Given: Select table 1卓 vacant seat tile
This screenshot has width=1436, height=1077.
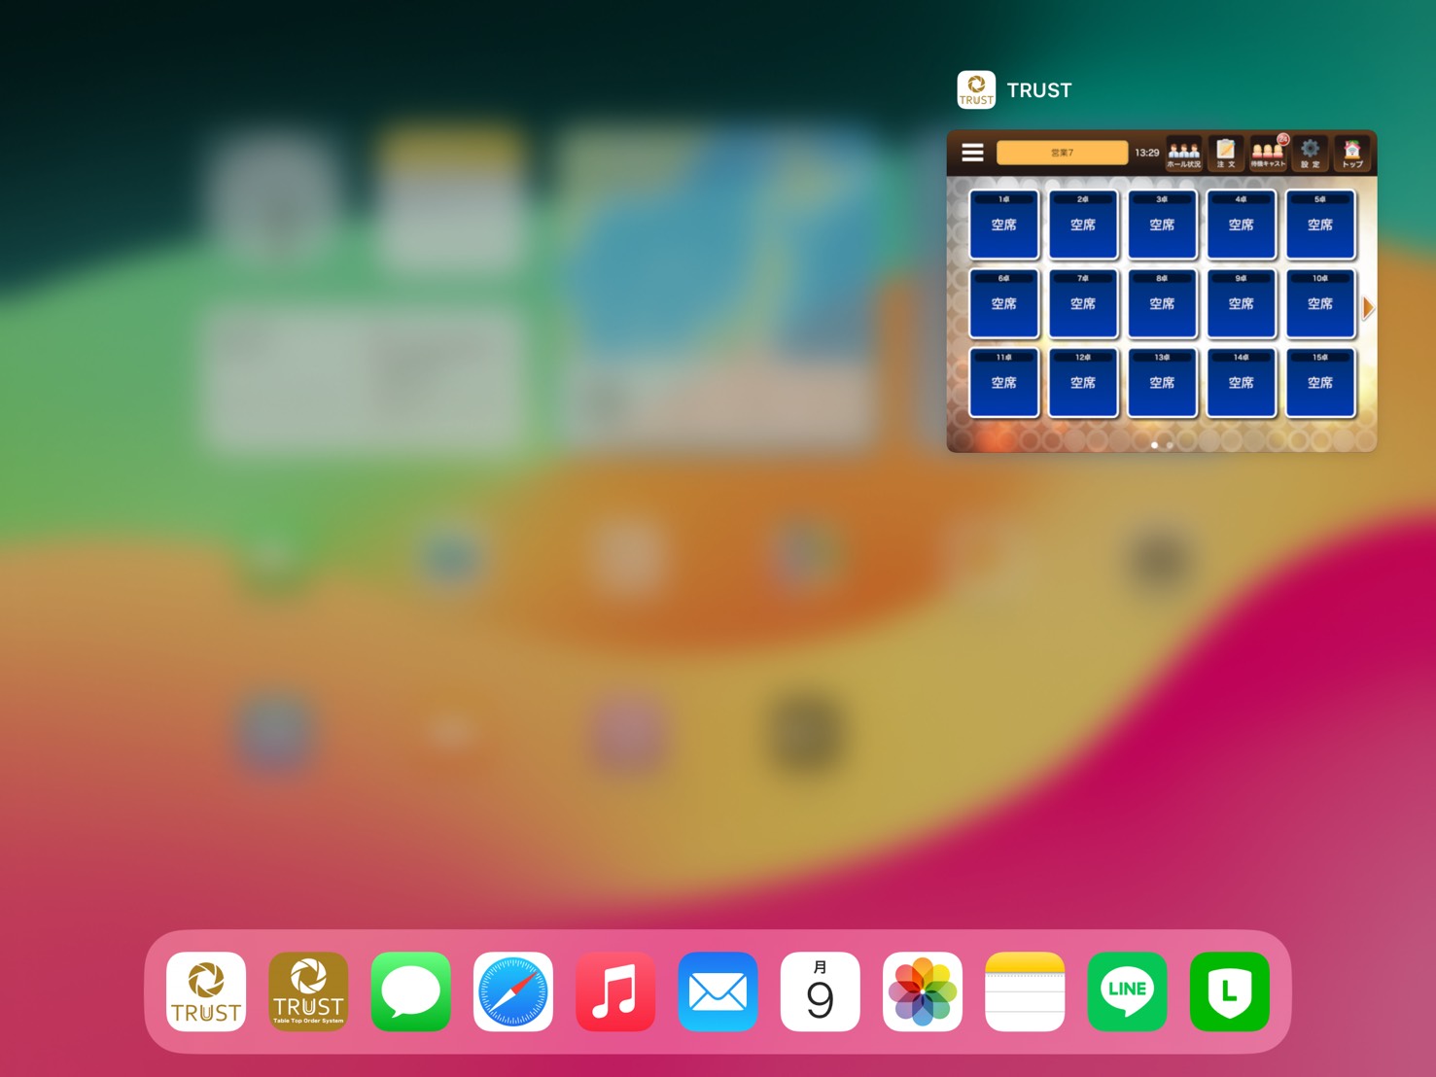Looking at the screenshot, I should coord(1003,225).
